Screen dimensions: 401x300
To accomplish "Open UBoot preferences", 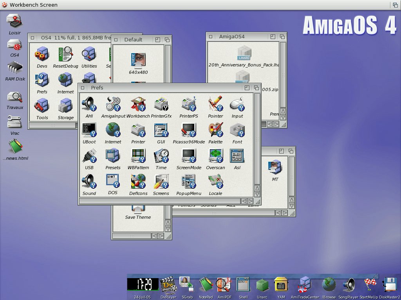I will 89,130.
